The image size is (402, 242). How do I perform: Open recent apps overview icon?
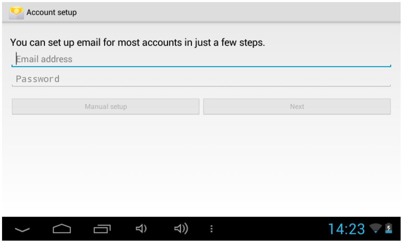(102, 229)
